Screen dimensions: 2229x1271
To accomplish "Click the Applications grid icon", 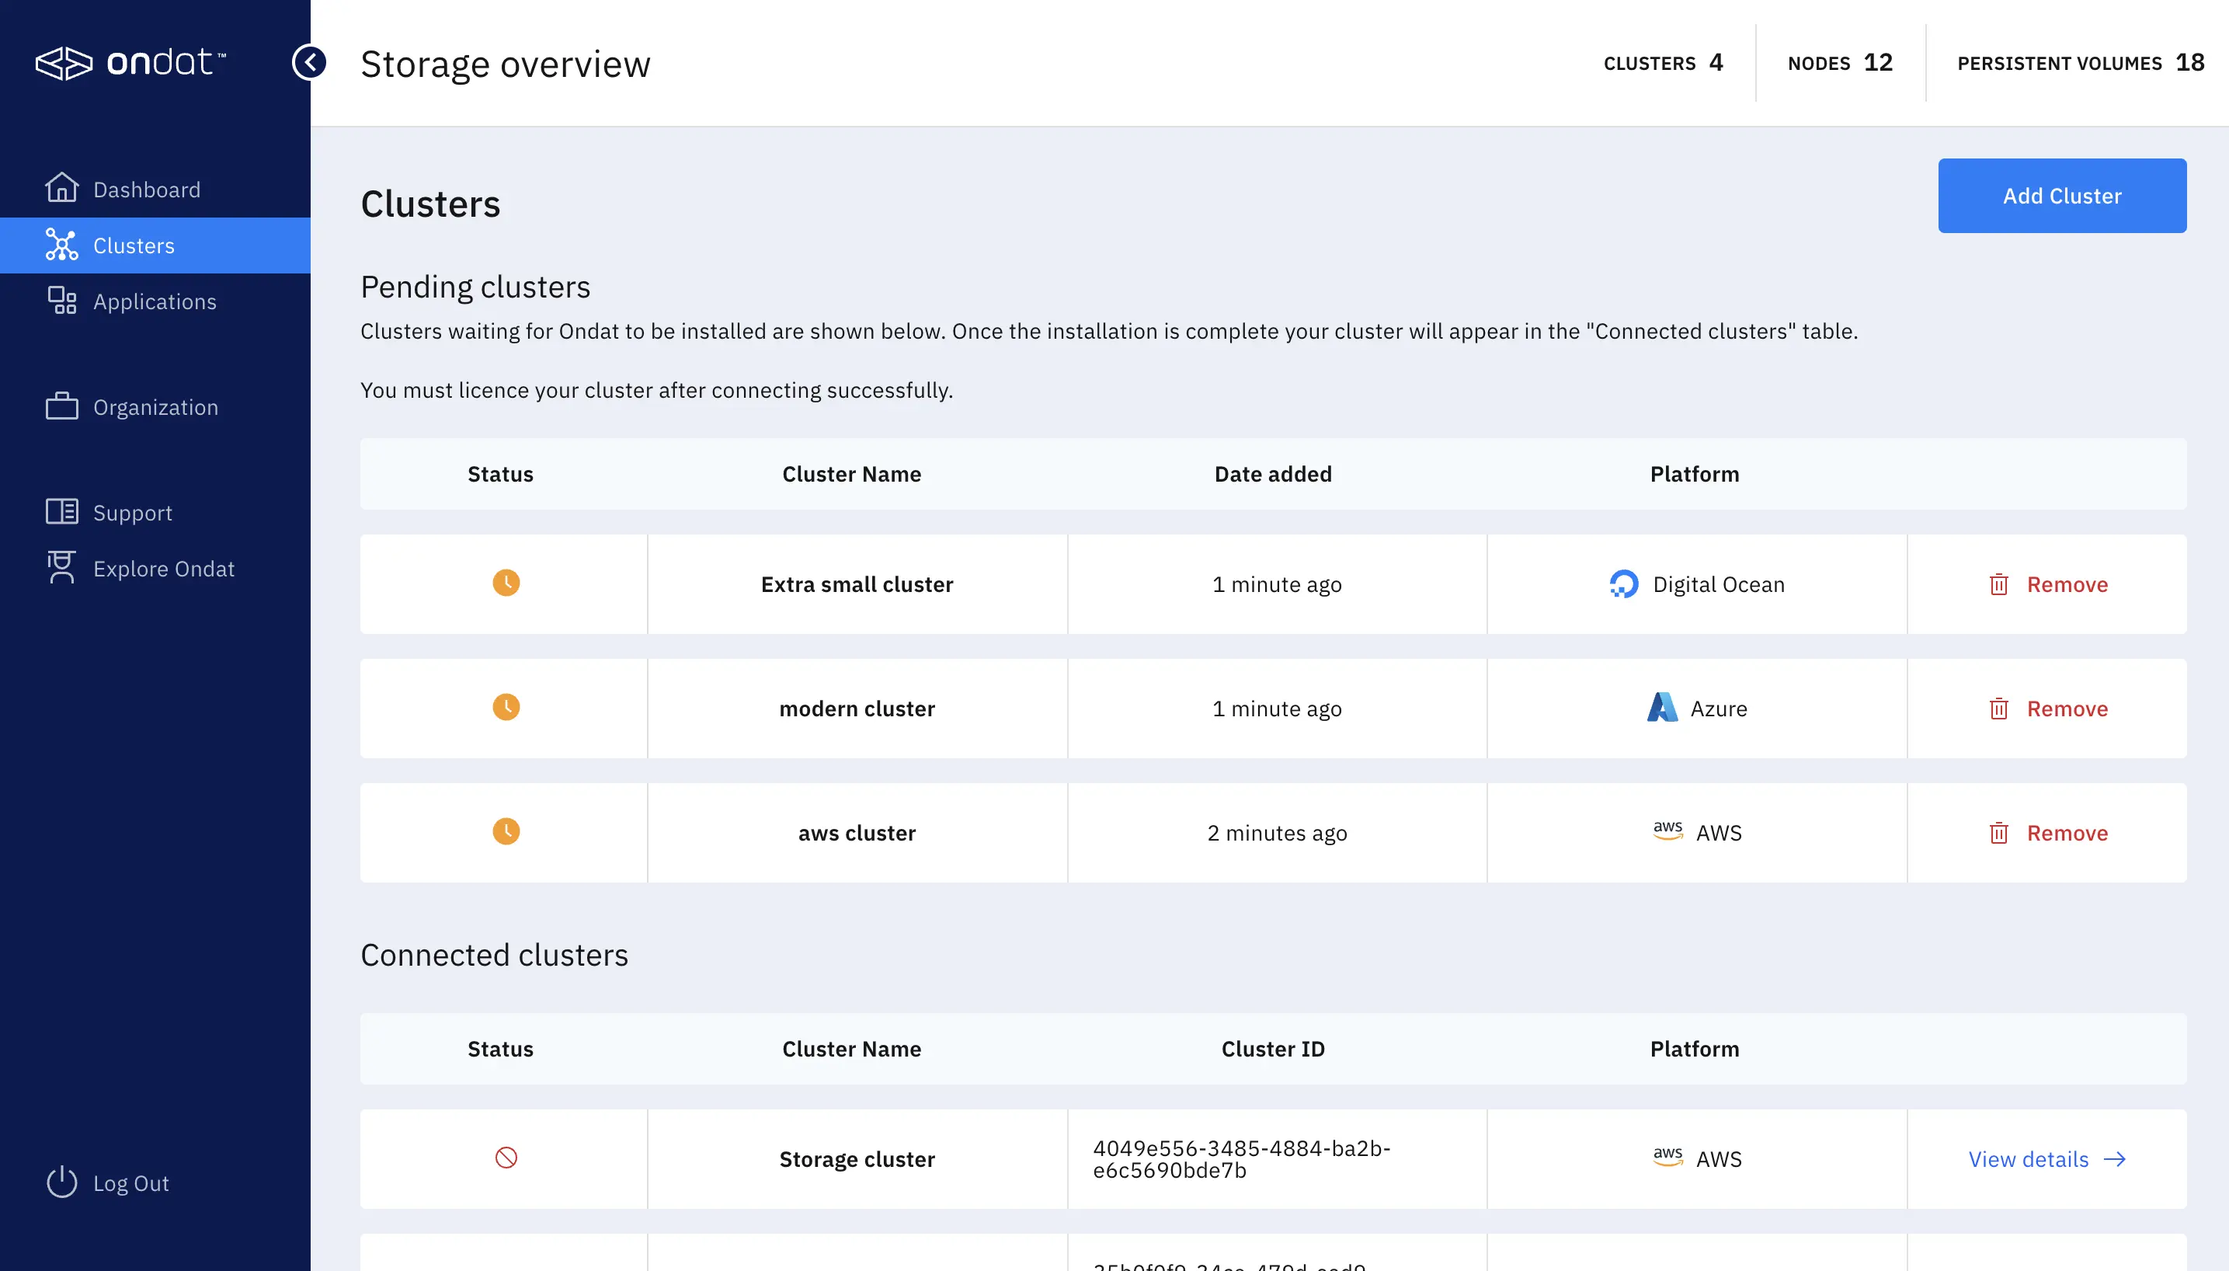I will [x=61, y=301].
